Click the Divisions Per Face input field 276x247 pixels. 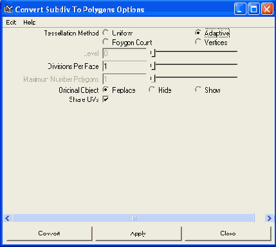(125, 66)
